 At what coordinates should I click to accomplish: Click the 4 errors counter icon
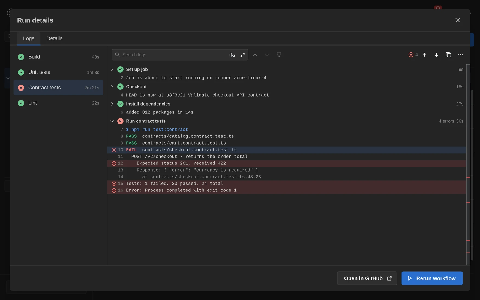[x=411, y=55]
